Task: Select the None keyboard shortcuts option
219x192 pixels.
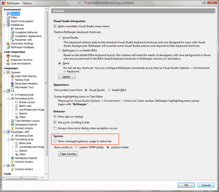Action: [x=60, y=63]
